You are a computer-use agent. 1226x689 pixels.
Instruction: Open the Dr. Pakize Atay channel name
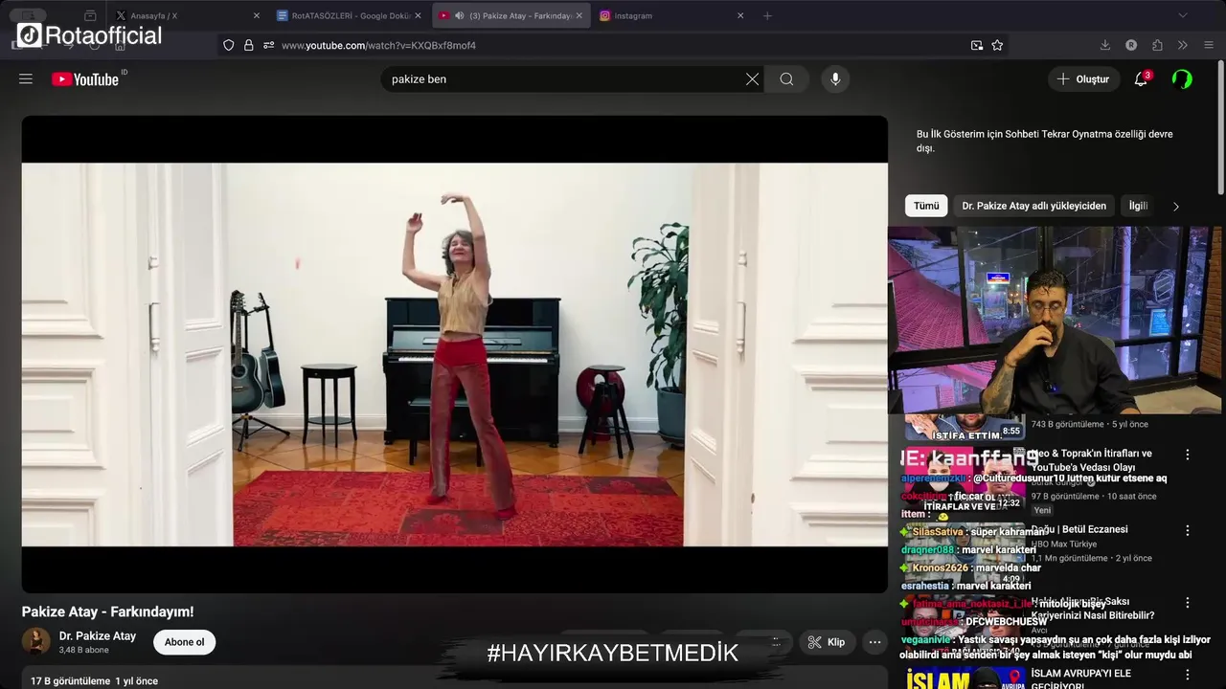tap(98, 636)
